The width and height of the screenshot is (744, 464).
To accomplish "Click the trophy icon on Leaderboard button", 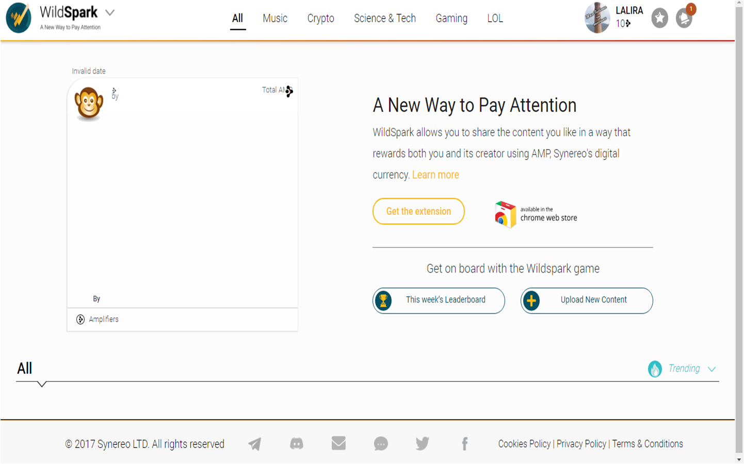I will [x=383, y=300].
